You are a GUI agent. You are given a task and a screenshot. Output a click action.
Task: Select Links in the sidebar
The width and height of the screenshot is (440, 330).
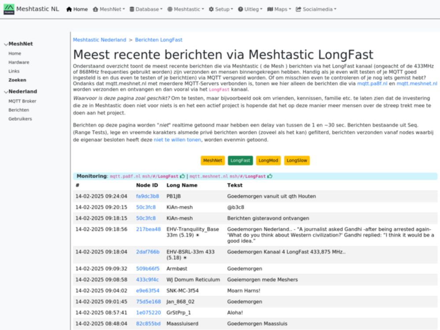14,71
